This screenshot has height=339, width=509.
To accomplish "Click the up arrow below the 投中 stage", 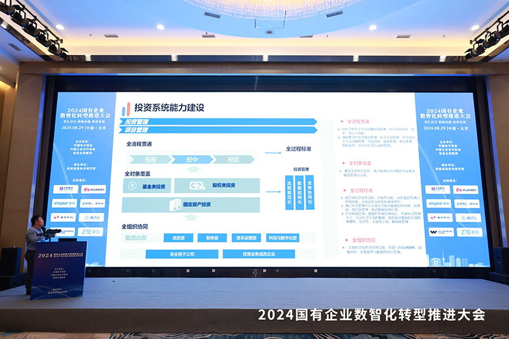I will pos(193,169).
